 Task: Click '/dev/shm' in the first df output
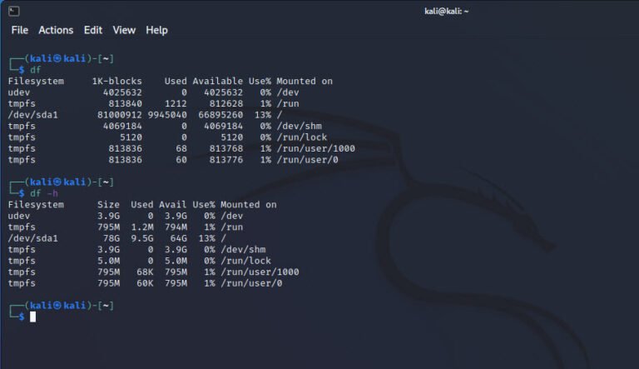(x=300, y=126)
